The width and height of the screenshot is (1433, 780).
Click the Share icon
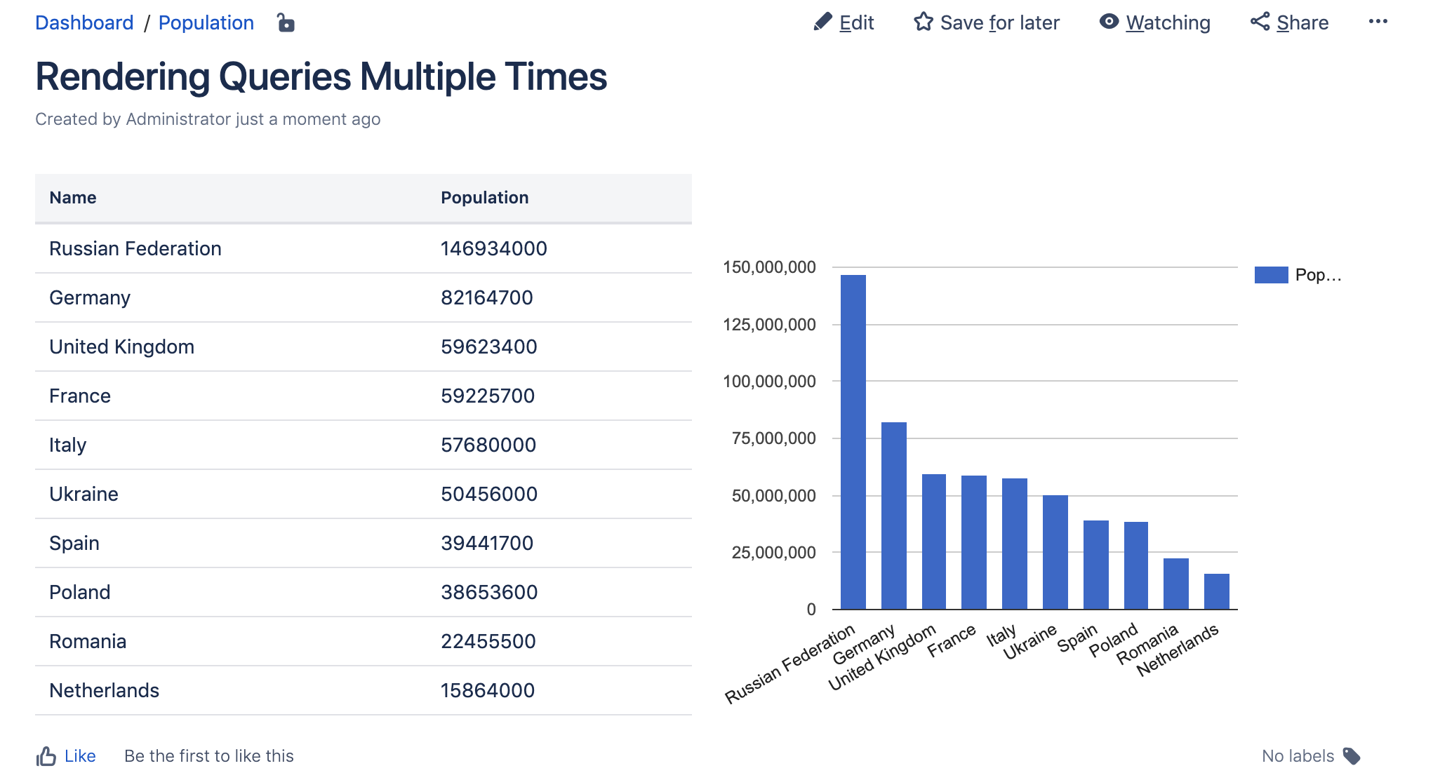(1260, 22)
